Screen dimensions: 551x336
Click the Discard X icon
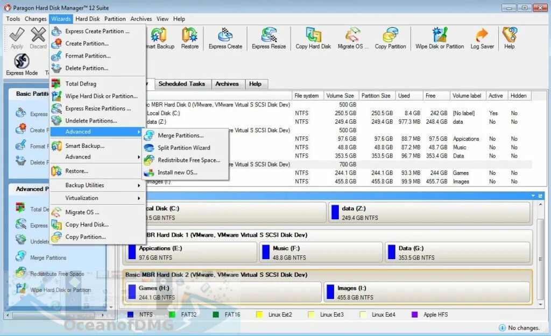click(x=38, y=34)
